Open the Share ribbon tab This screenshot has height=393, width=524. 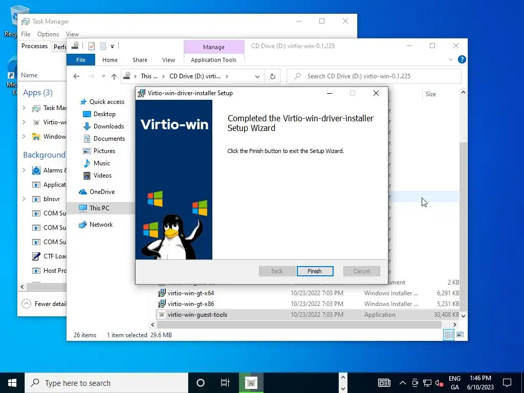tap(140, 60)
